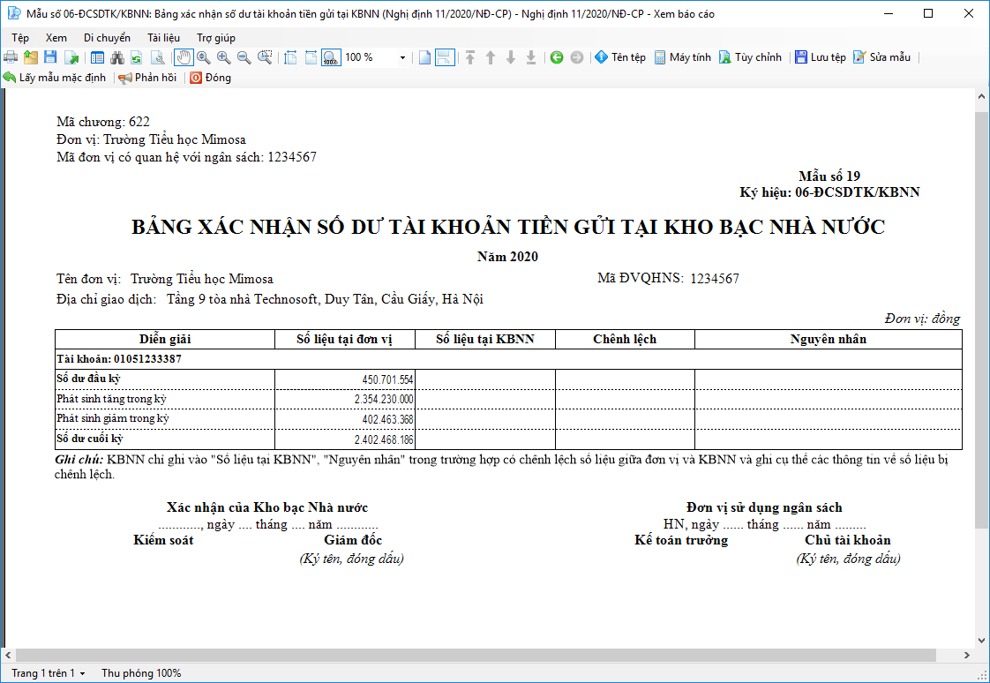This screenshot has height=683, width=990.
Task: Click the zoom out magnifier icon
Action: click(244, 57)
